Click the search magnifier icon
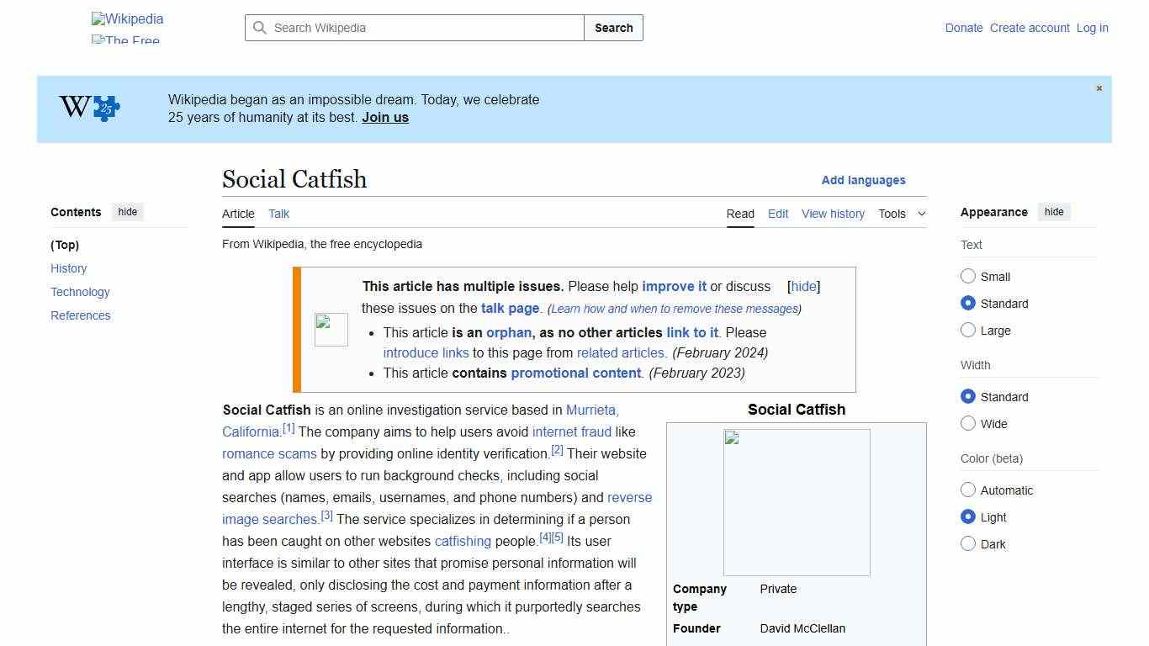 click(261, 28)
